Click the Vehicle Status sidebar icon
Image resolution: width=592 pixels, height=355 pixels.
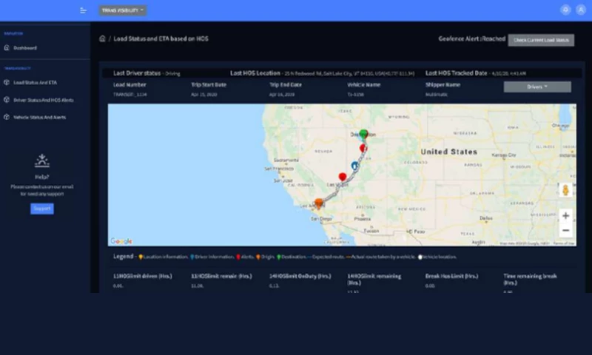pyautogui.click(x=7, y=117)
